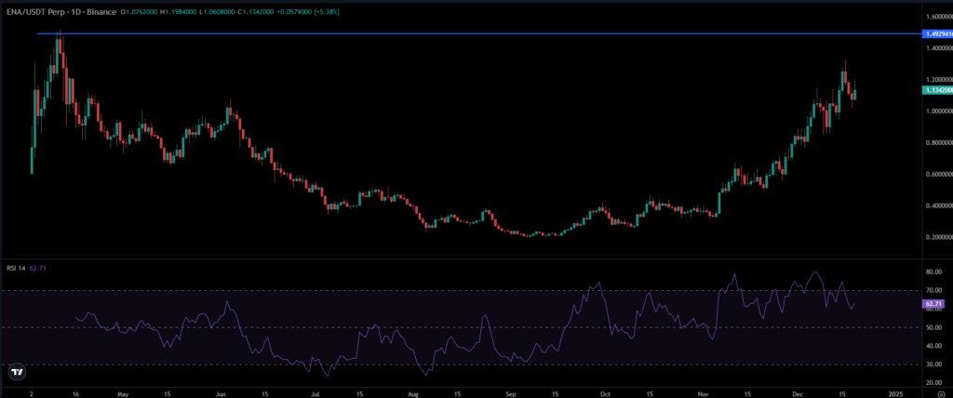Screen dimensions: 953x398
Task: Click the 0.4000000 price axis label
Action: pos(939,206)
